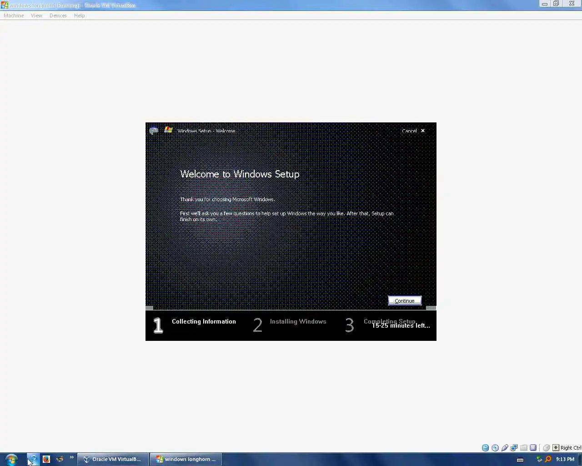Click the orange magnifier tray icon
Image resolution: width=582 pixels, height=466 pixels.
pos(548,459)
